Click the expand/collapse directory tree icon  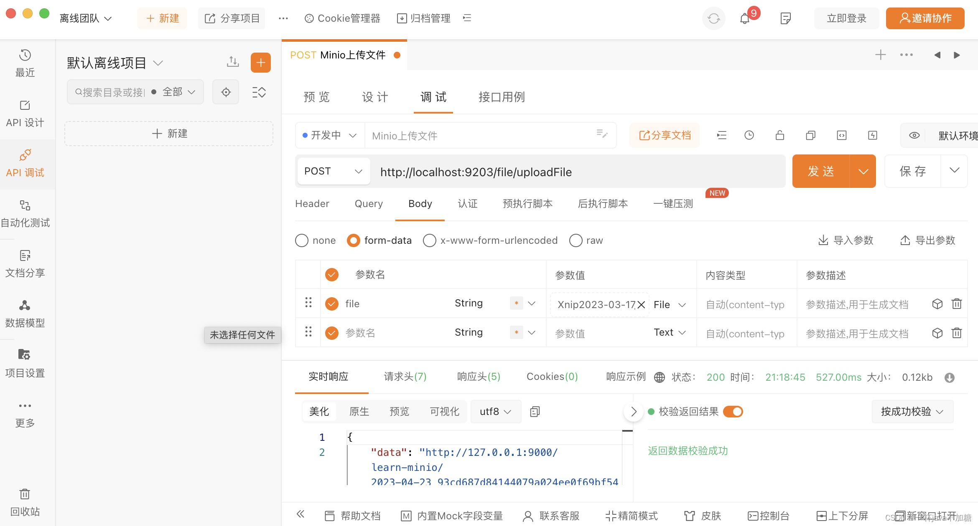coord(259,92)
